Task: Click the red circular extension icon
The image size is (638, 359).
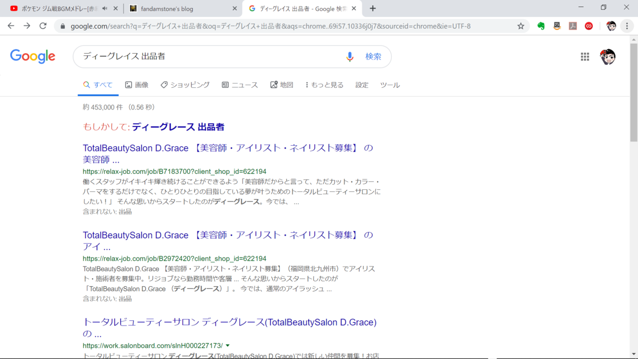Action: coord(589,26)
